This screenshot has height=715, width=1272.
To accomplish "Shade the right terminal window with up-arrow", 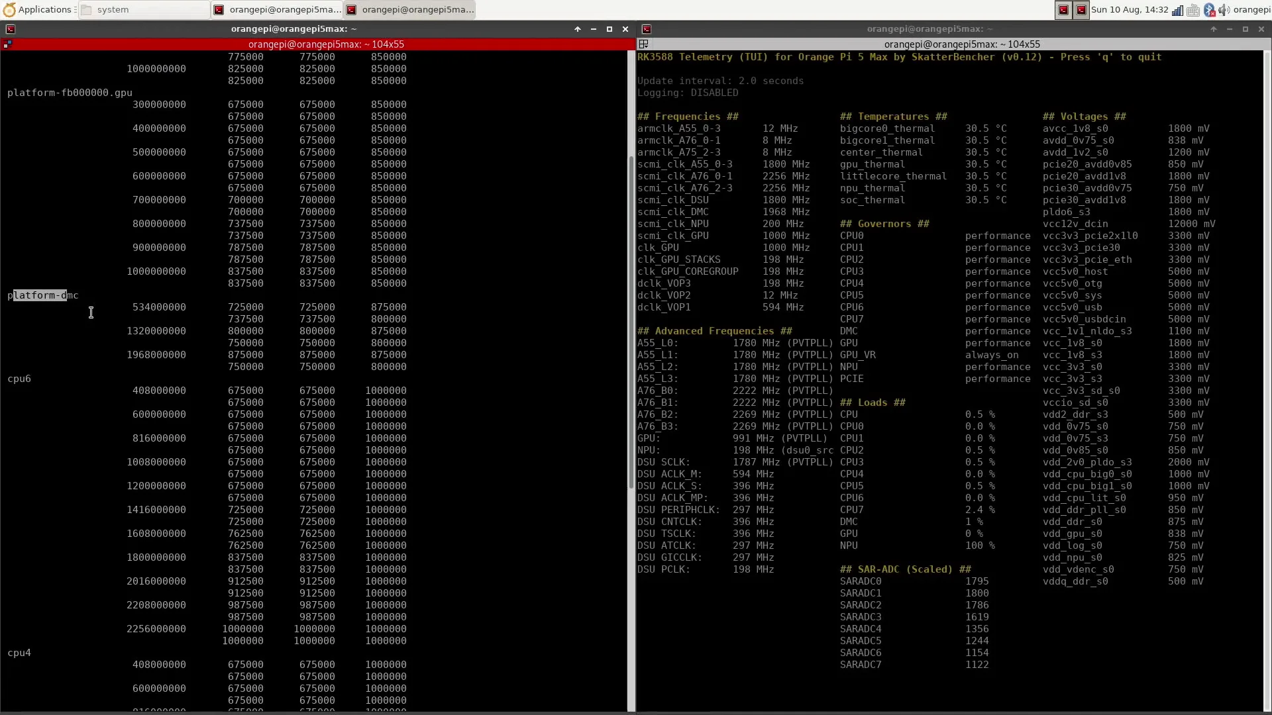I will pyautogui.click(x=1214, y=29).
